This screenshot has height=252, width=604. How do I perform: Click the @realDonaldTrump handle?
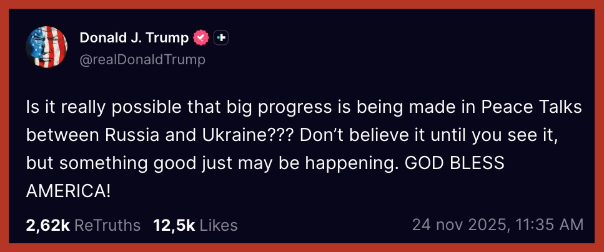[142, 60]
